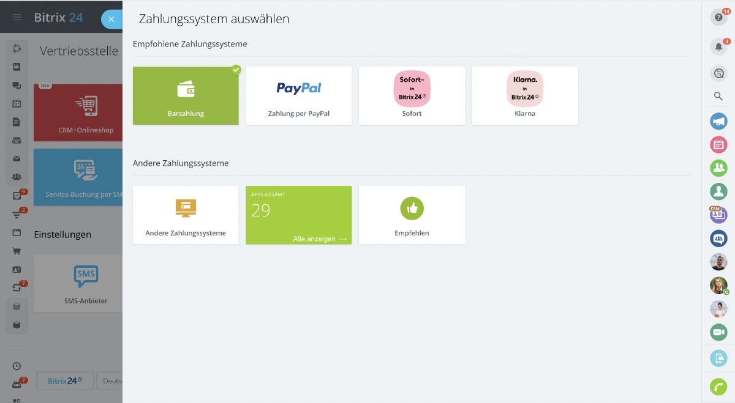Choose Zahlung per PayPal payment tile

click(299, 95)
